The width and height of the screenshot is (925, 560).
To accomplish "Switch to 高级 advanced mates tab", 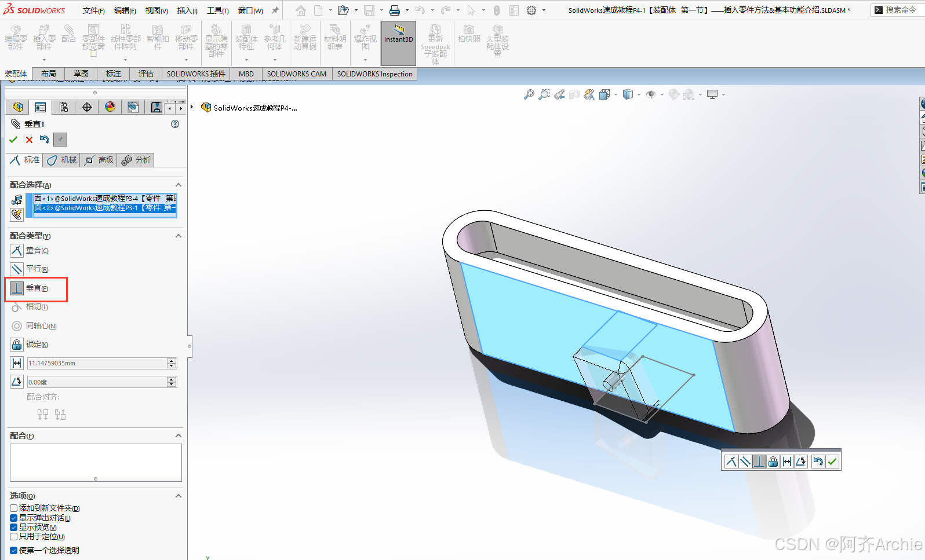I will 99,160.
